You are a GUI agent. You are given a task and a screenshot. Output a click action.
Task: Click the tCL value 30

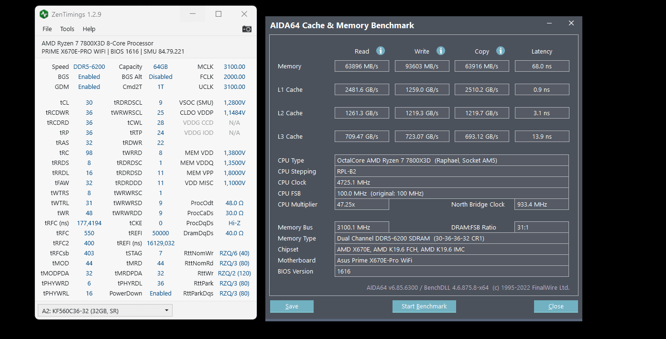tap(89, 102)
